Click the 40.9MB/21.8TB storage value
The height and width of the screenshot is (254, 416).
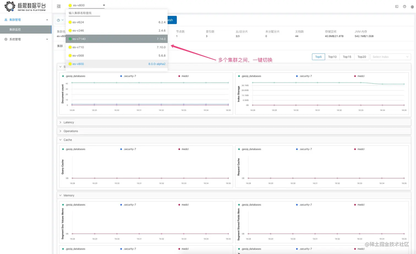click(334, 36)
